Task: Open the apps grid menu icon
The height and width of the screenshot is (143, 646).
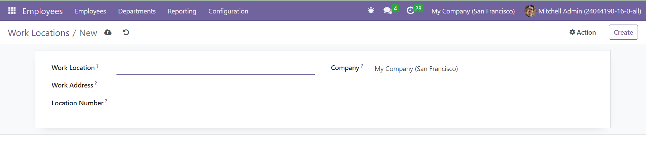Action: click(x=12, y=11)
